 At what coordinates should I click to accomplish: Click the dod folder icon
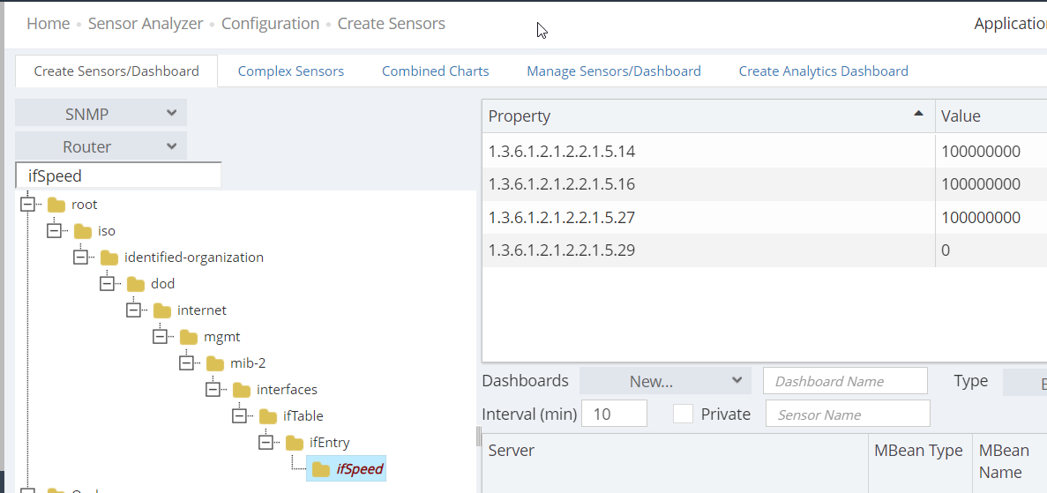coord(136,284)
